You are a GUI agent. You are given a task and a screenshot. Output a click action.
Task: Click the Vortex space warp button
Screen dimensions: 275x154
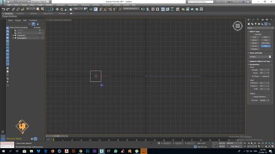coord(254,40)
